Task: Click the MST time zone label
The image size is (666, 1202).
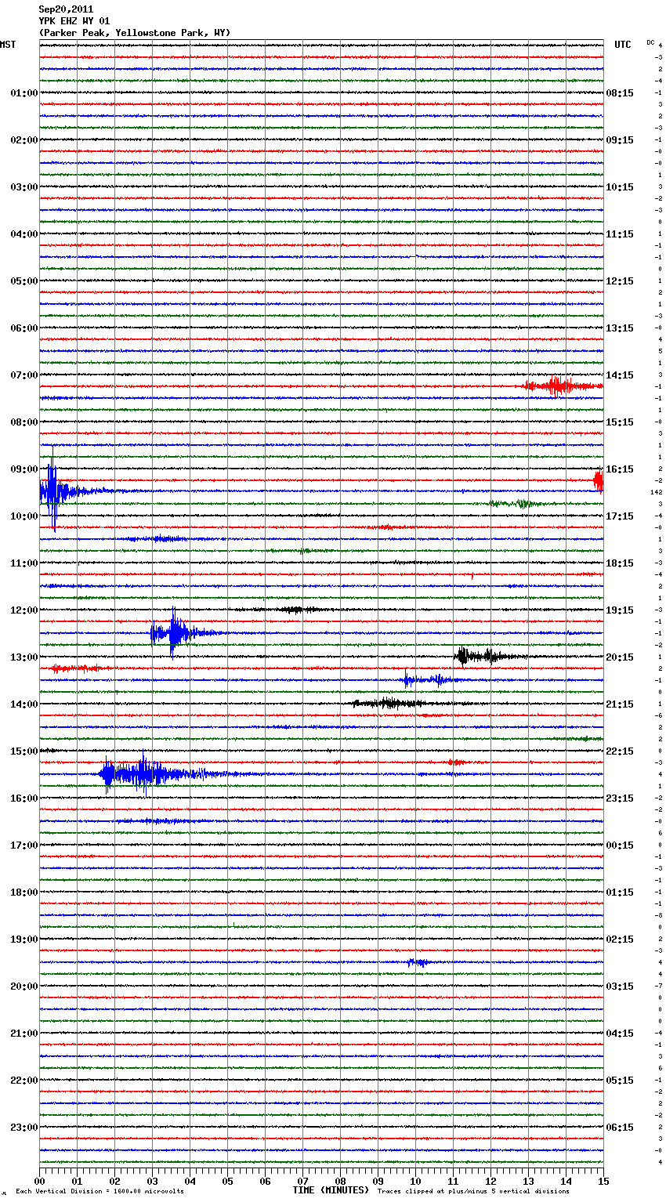Action: 8,45
